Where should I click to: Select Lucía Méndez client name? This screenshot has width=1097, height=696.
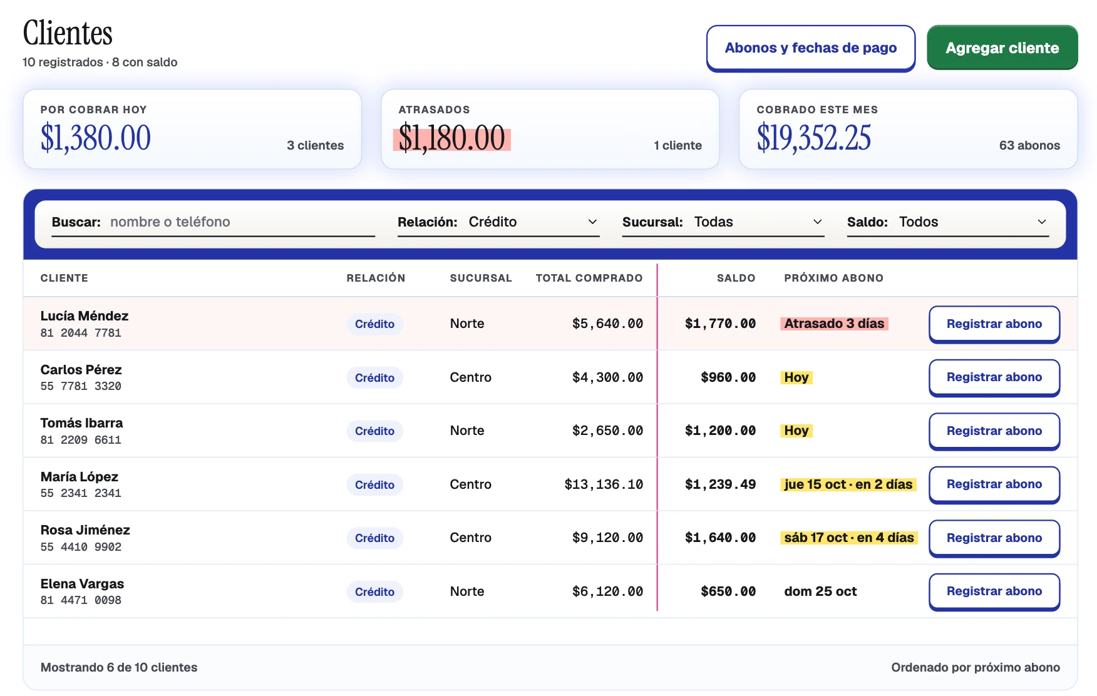(85, 316)
